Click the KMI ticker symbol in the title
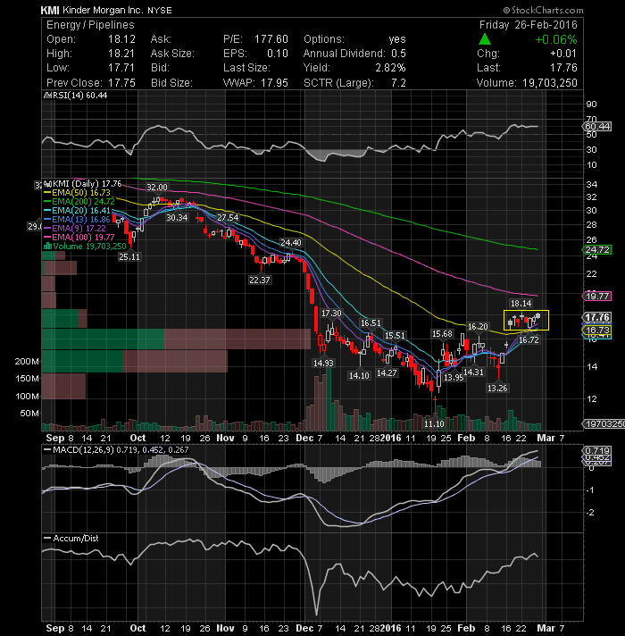Viewport: 625px width, 636px height. click(50, 10)
